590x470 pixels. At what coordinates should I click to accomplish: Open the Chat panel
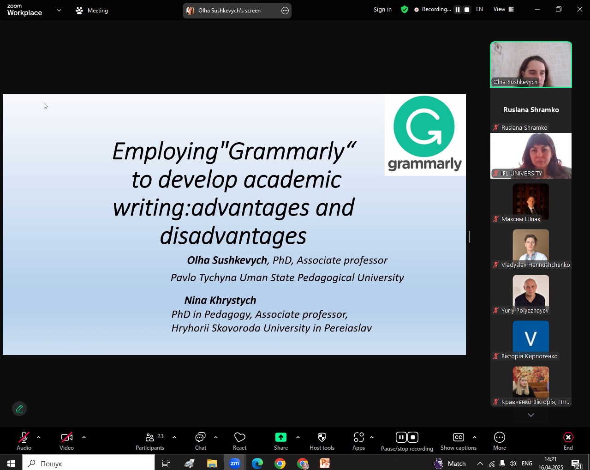[x=201, y=441]
